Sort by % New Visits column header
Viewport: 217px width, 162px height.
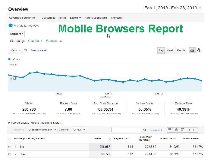point(168,138)
